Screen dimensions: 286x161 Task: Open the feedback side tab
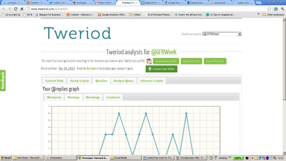pos(3,80)
